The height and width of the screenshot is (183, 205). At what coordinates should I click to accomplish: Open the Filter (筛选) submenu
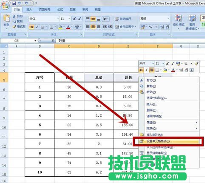coord(169,123)
